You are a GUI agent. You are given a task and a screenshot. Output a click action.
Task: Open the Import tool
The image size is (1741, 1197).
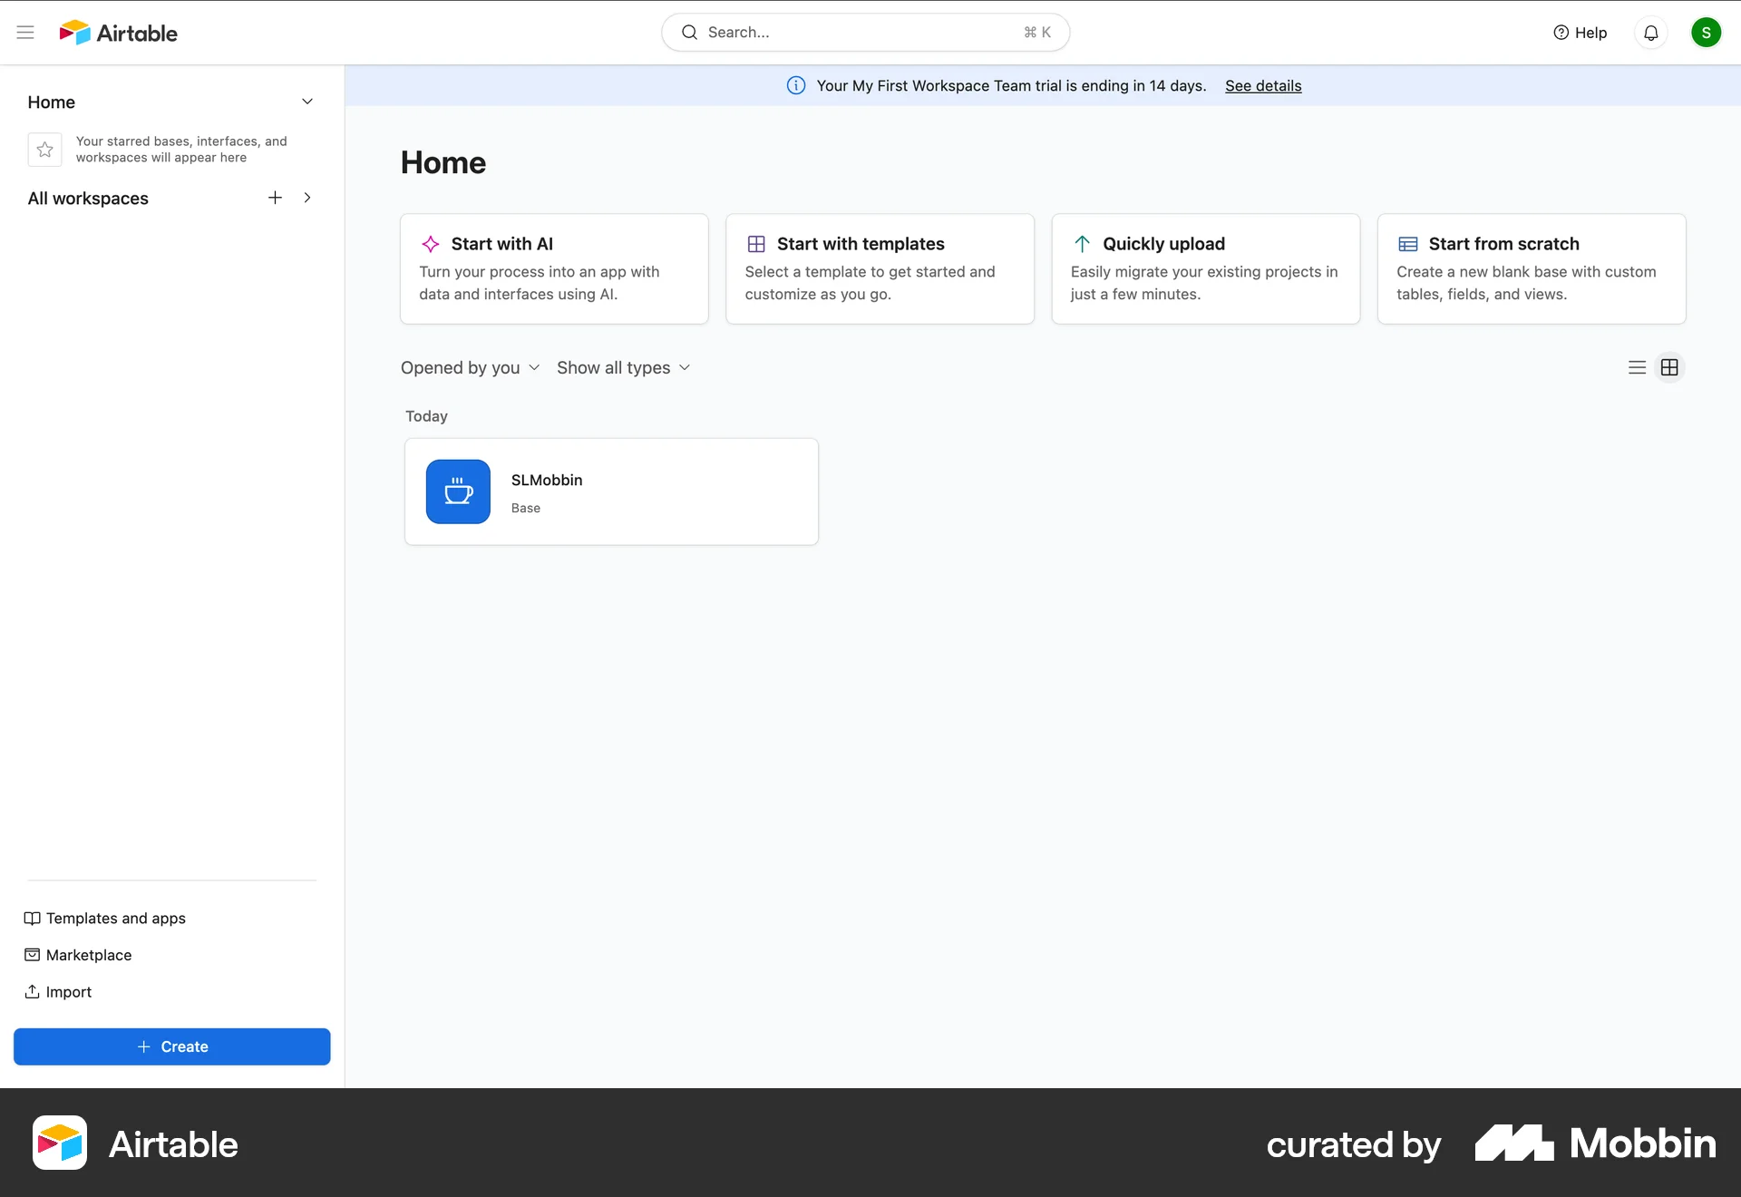click(68, 991)
